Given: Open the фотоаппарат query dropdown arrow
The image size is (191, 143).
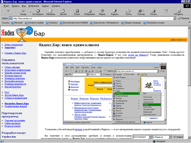Looking at the screenshot, I should (150, 137).
